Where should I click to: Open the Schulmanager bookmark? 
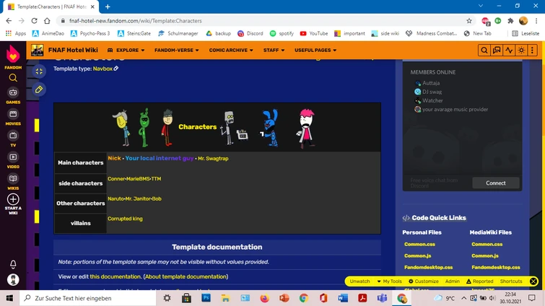coord(178,33)
